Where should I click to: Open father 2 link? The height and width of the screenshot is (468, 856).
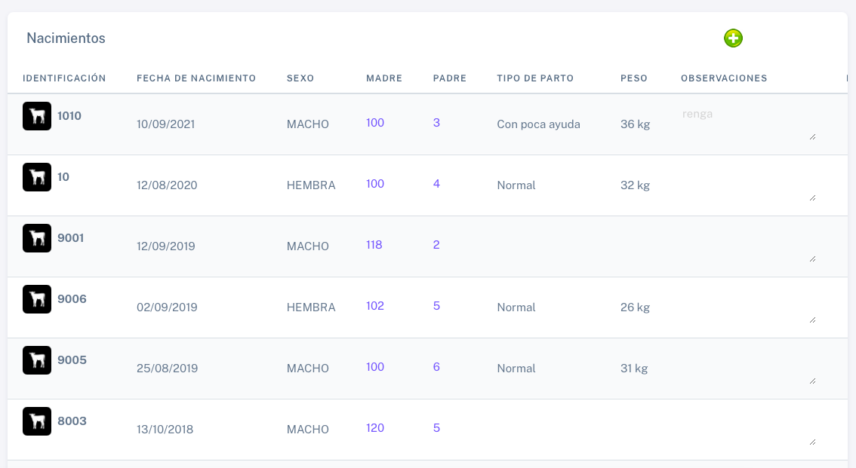click(436, 245)
